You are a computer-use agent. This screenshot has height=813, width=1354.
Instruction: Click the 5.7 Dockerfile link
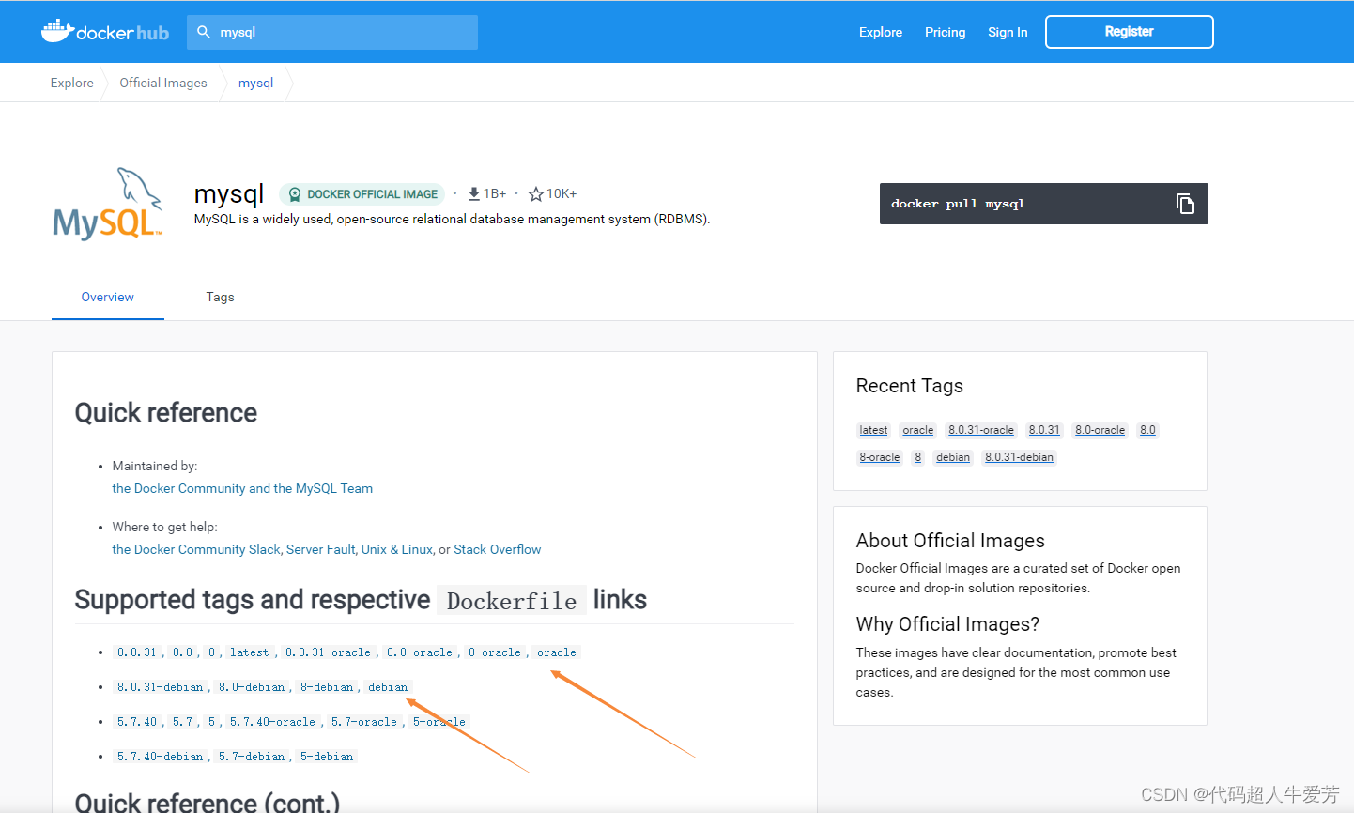[x=182, y=722]
